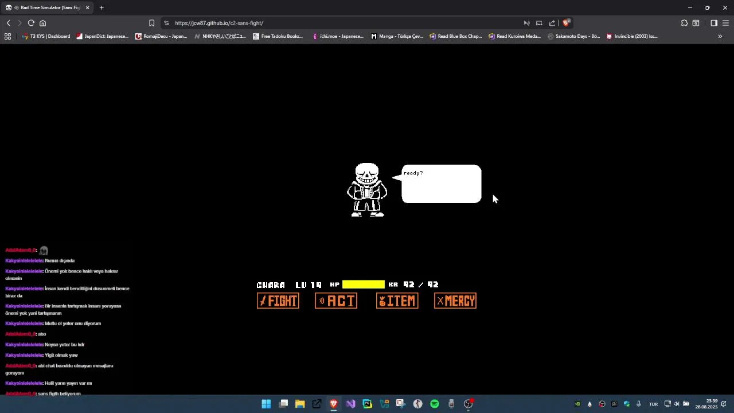Reload the current page
This screenshot has height=413, width=734.
31,23
